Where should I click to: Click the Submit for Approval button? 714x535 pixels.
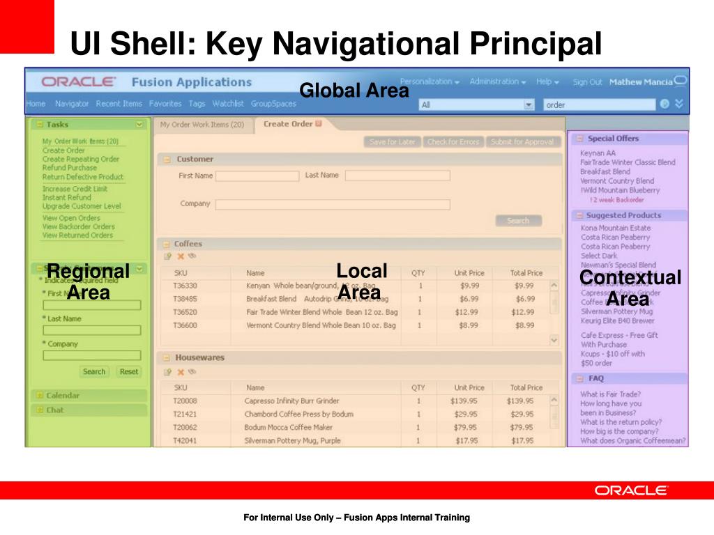(x=522, y=142)
